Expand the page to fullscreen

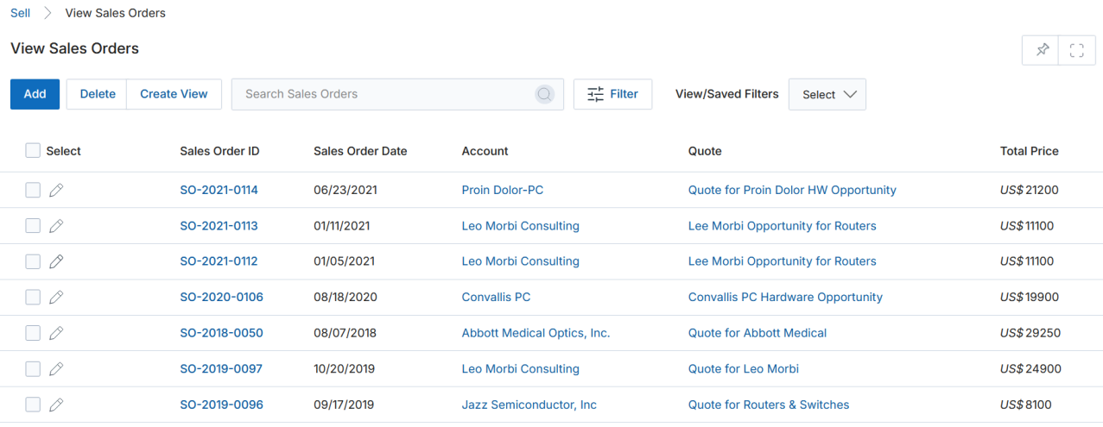[1076, 50]
